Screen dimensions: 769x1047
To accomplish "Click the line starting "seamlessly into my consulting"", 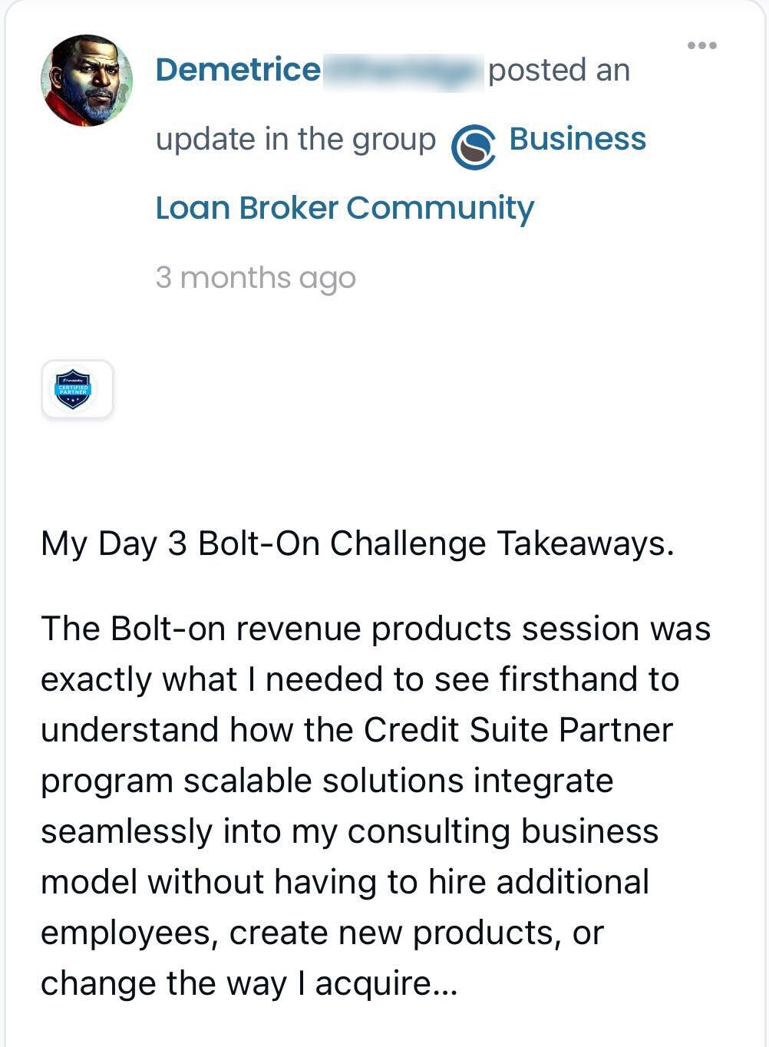I will coord(349,831).
